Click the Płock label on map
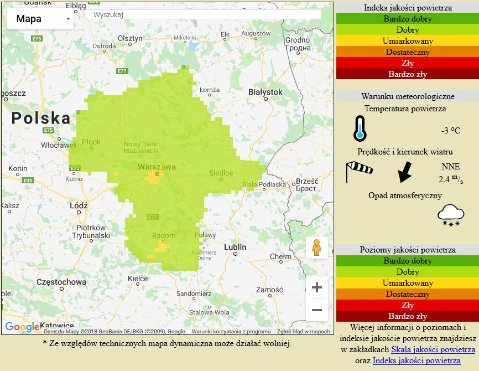 [x=91, y=142]
